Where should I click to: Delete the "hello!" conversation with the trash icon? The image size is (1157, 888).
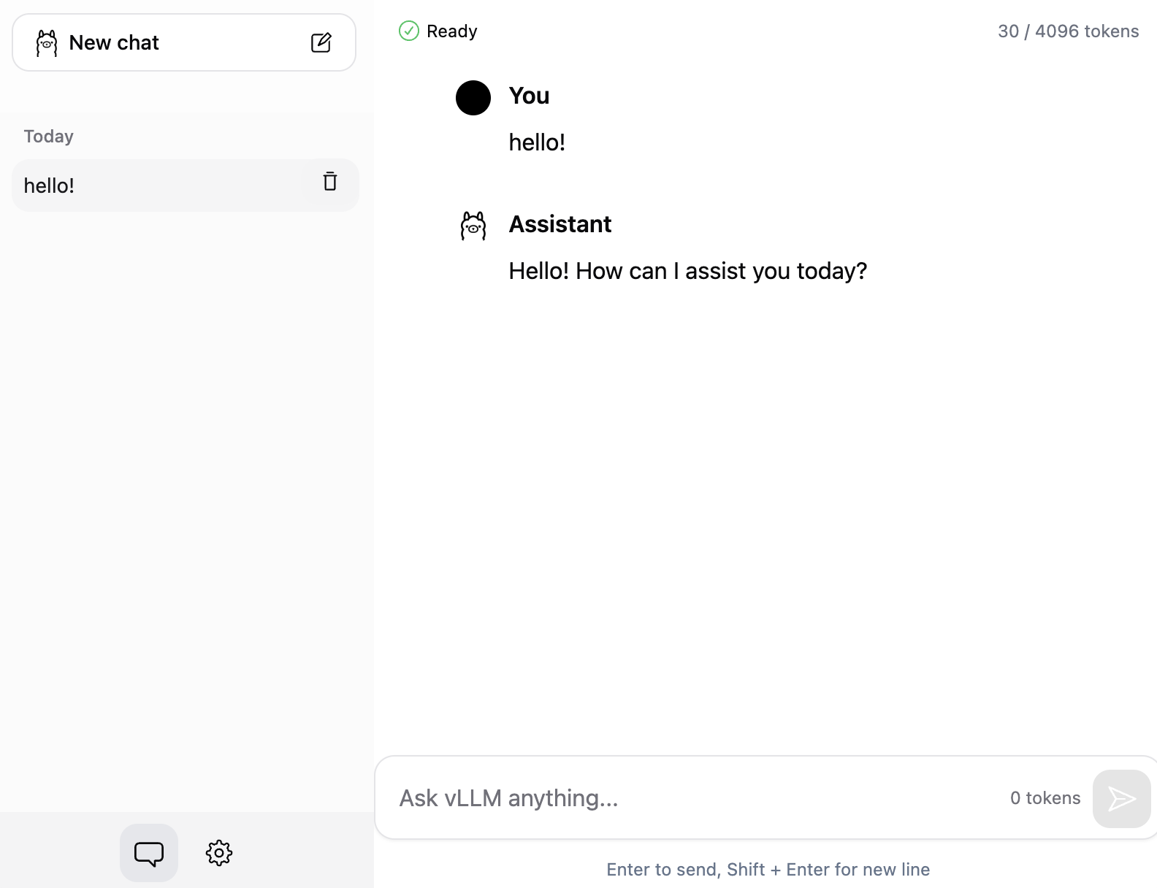click(329, 182)
